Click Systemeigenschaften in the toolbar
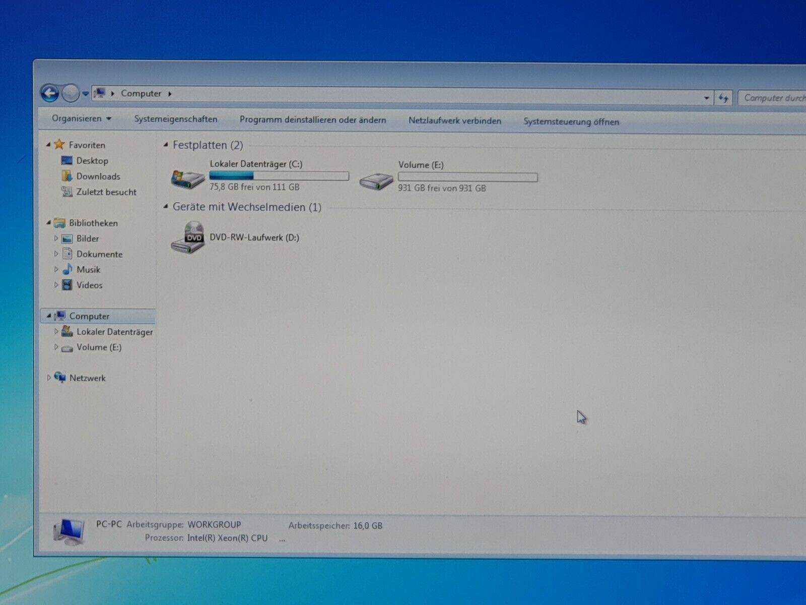This screenshot has height=605, width=806. point(175,119)
